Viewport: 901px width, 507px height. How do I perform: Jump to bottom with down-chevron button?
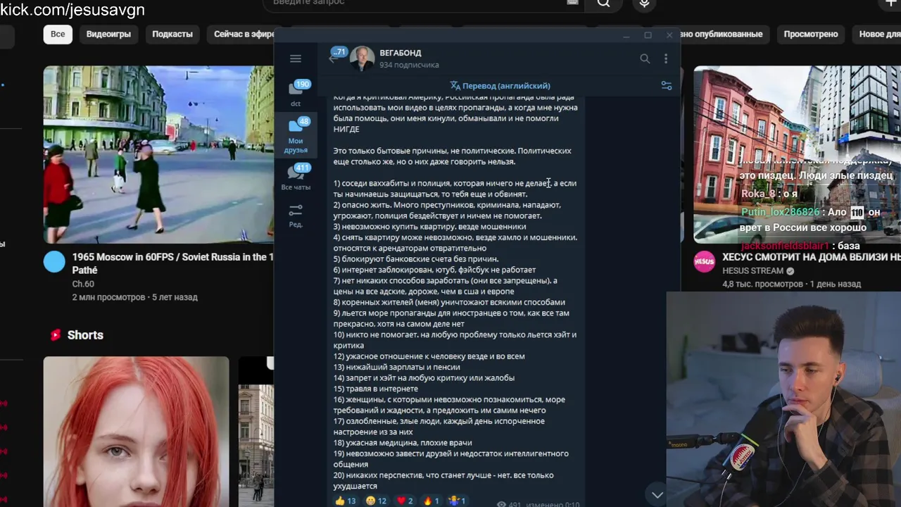(657, 495)
